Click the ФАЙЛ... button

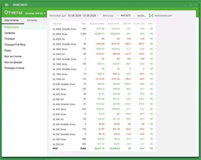coord(141,16)
